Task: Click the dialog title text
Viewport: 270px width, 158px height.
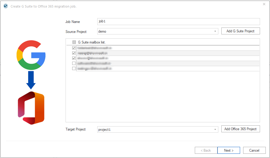Action: tap(43, 6)
